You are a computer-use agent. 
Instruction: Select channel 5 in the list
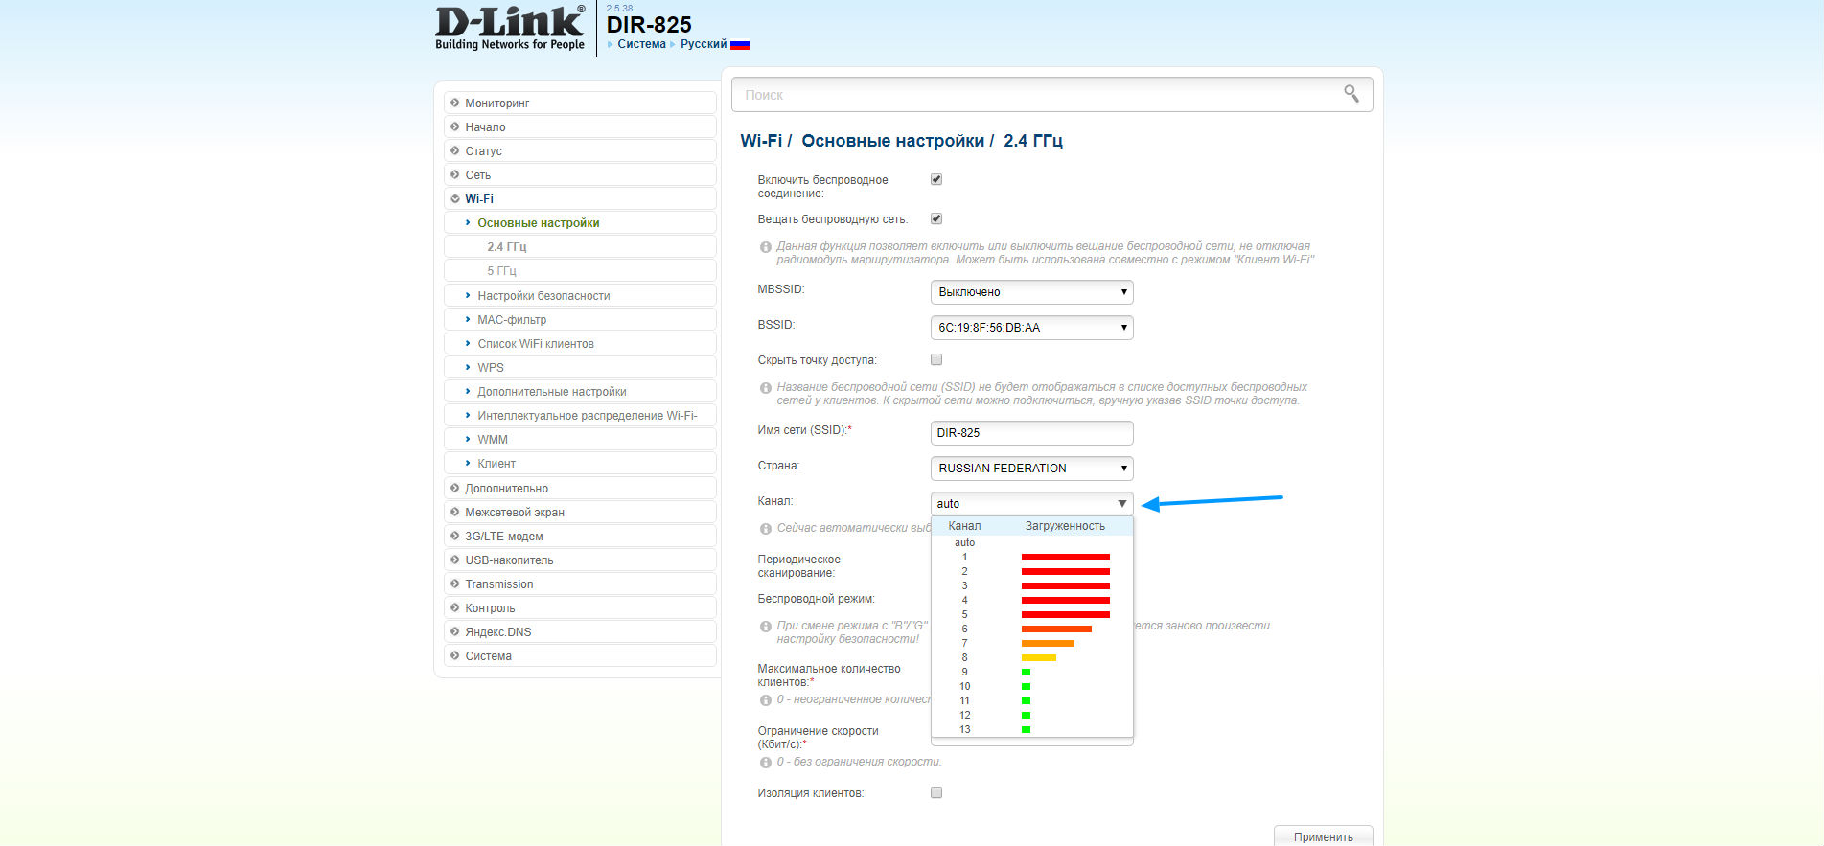pyautogui.click(x=1032, y=614)
